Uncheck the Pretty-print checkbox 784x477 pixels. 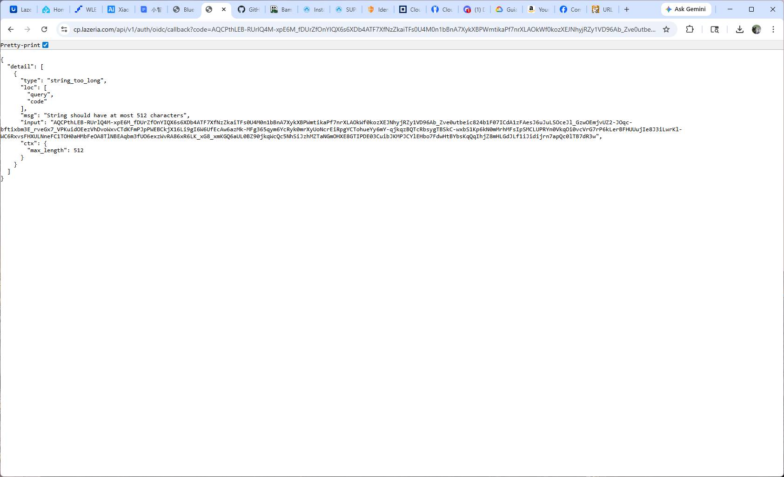[x=45, y=45]
